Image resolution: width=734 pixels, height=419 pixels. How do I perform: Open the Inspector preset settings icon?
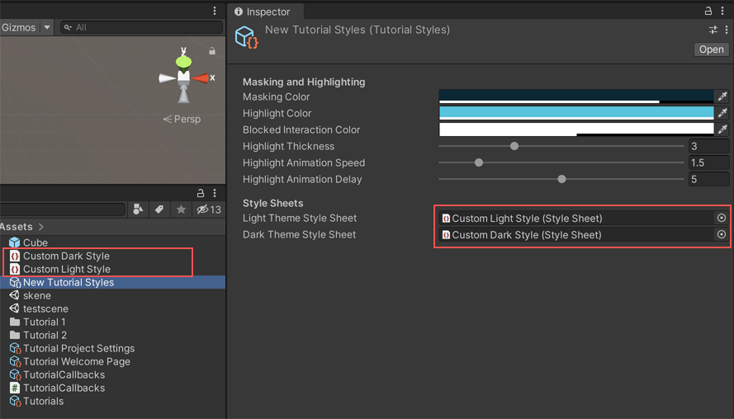tap(713, 30)
